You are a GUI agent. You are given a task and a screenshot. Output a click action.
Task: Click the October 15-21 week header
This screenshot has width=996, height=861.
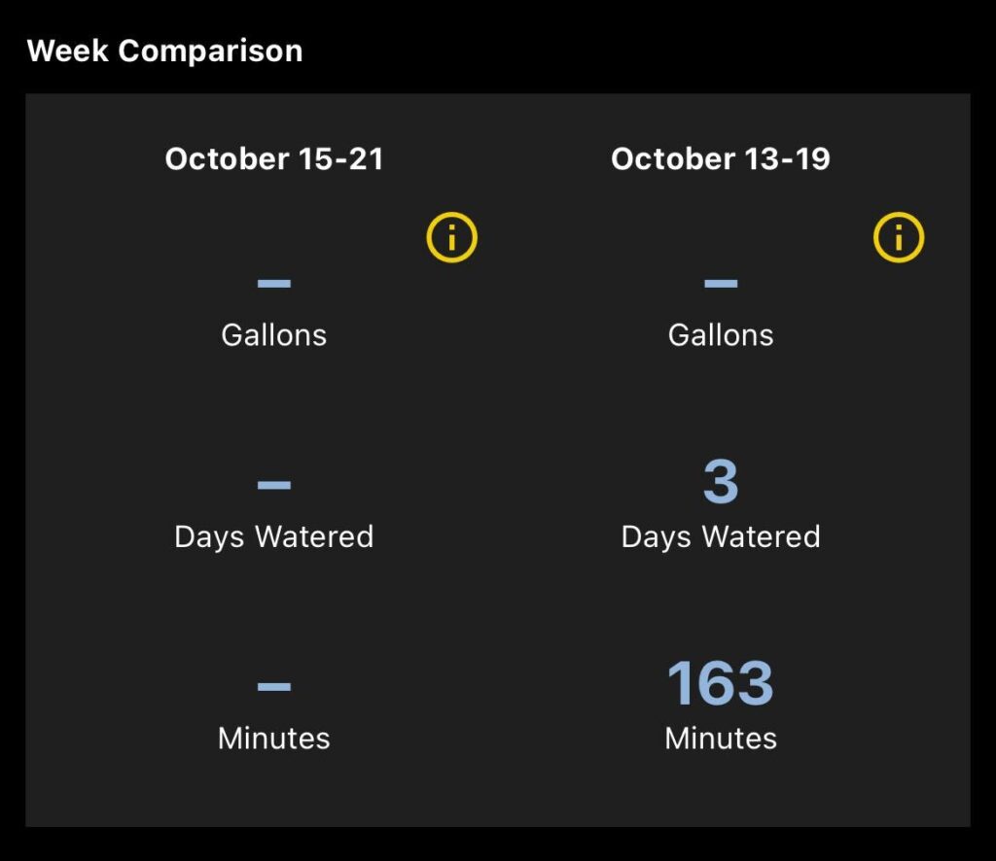(x=274, y=159)
